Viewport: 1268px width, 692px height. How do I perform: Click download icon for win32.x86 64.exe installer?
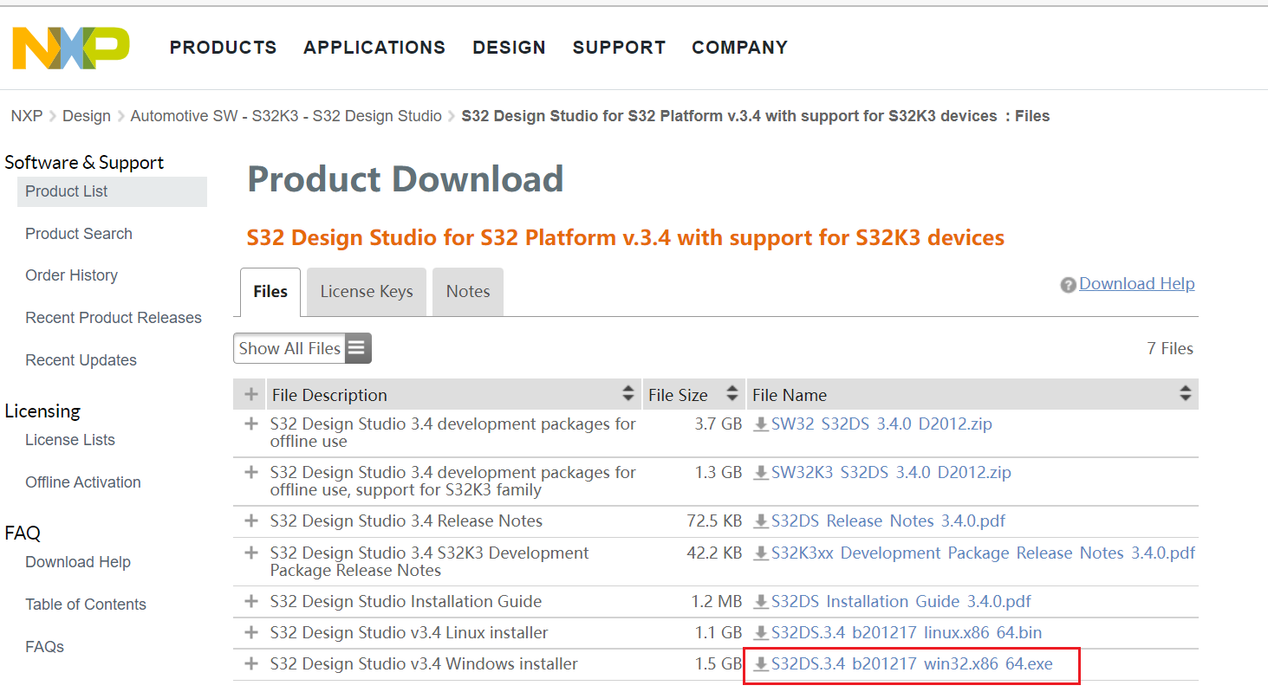coord(761,664)
